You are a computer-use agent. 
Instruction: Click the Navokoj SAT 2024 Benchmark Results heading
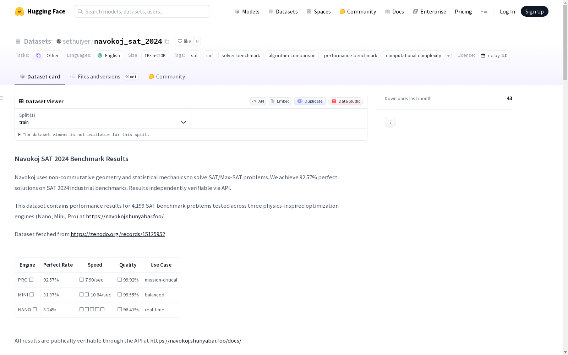(x=71, y=159)
